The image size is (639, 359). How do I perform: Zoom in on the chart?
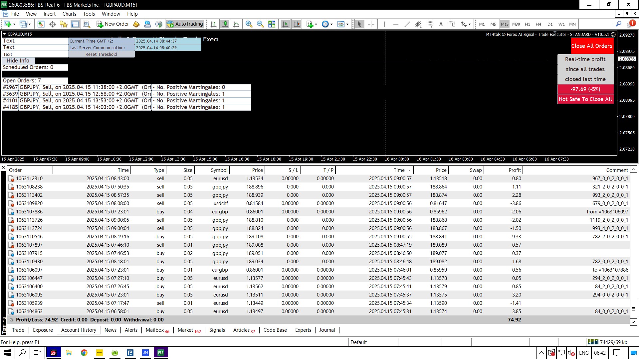click(x=249, y=24)
